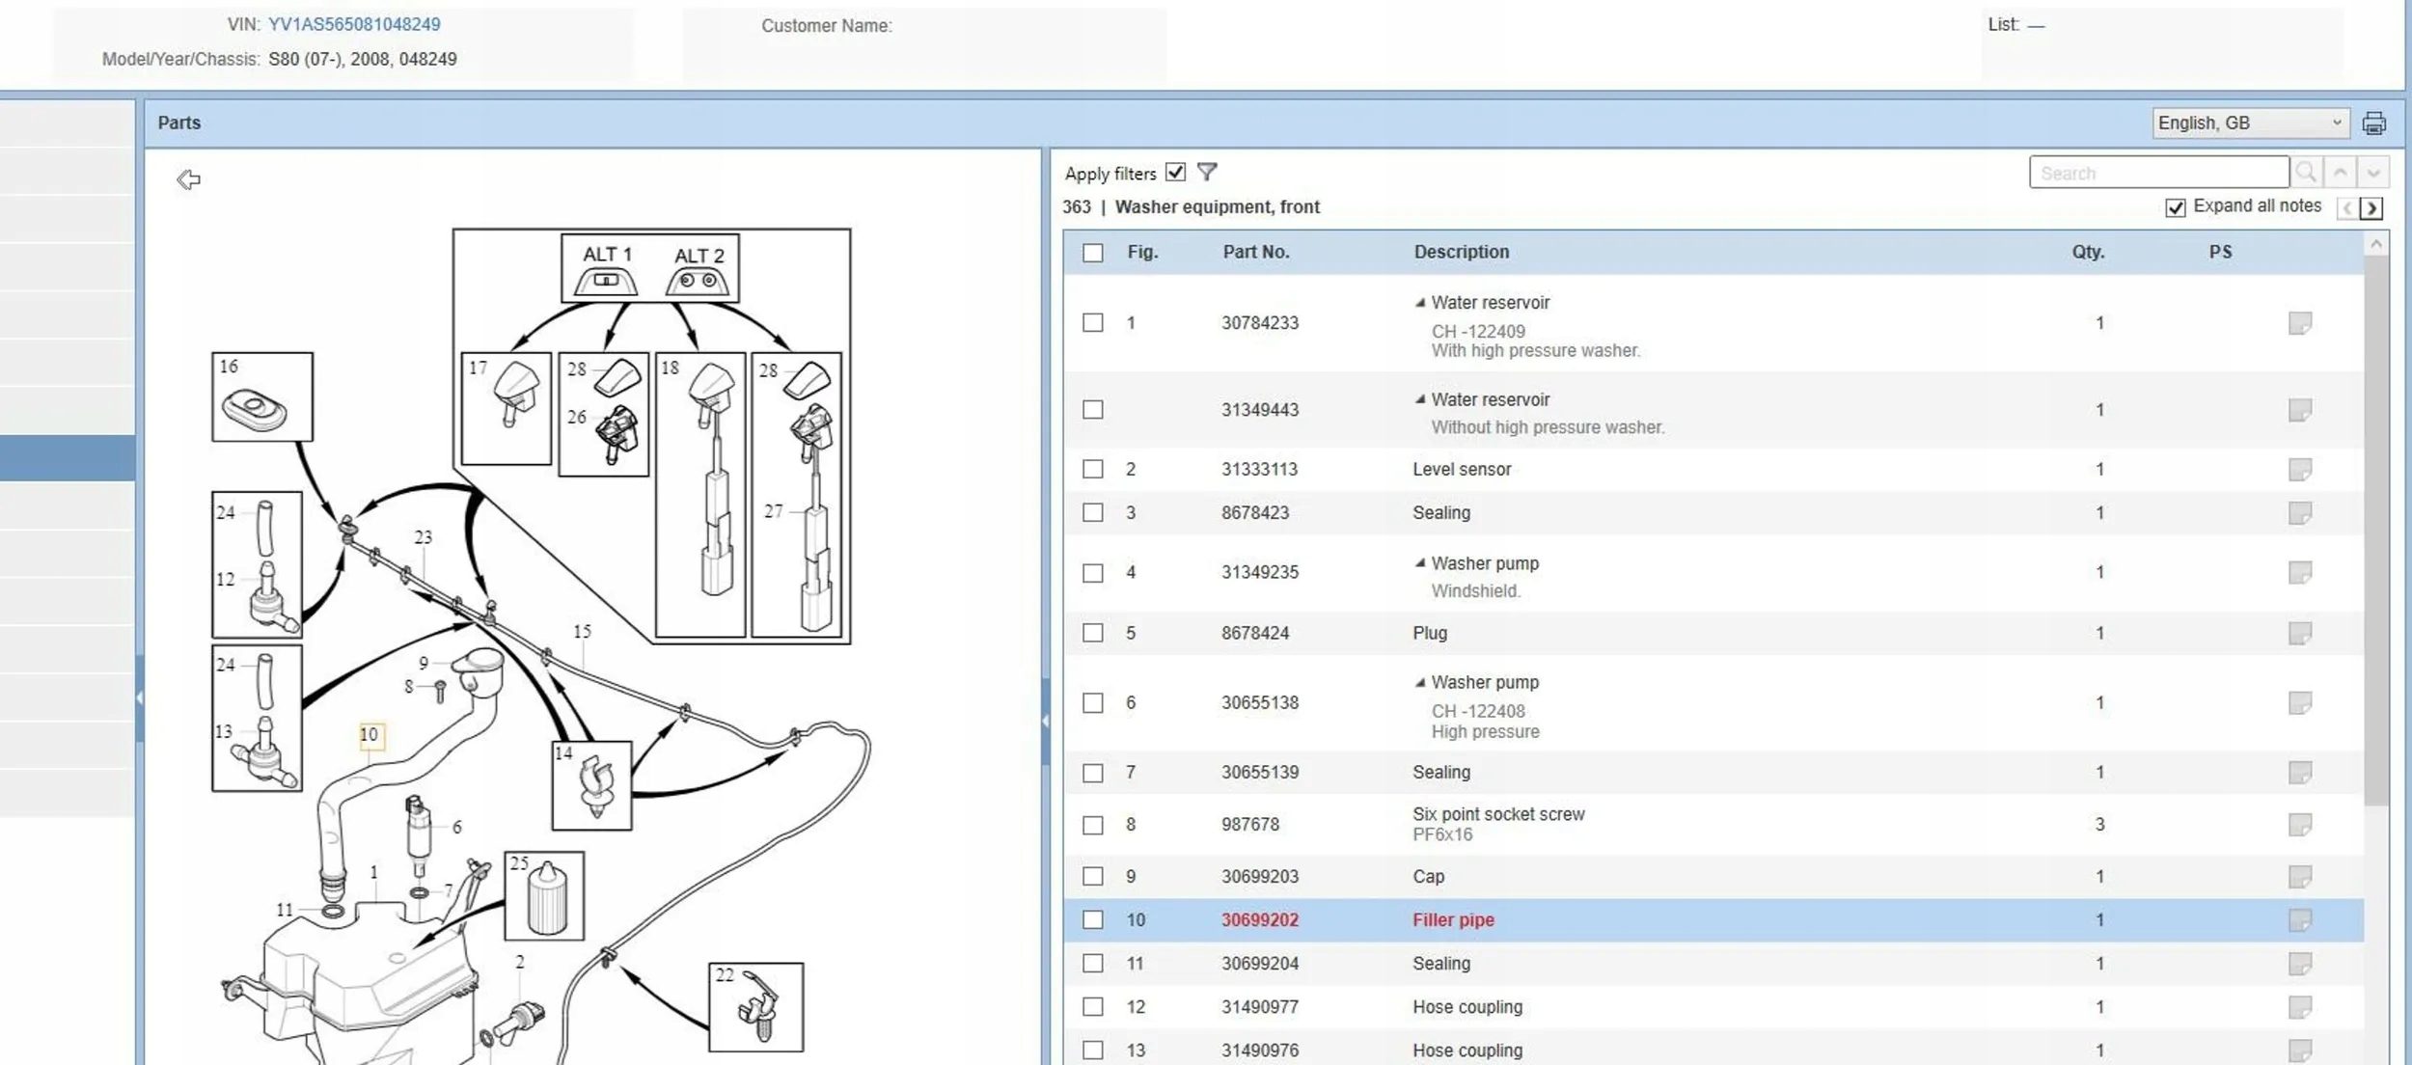The width and height of the screenshot is (2412, 1065).
Task: Uncheck Expand all notes checkbox
Action: point(2175,207)
